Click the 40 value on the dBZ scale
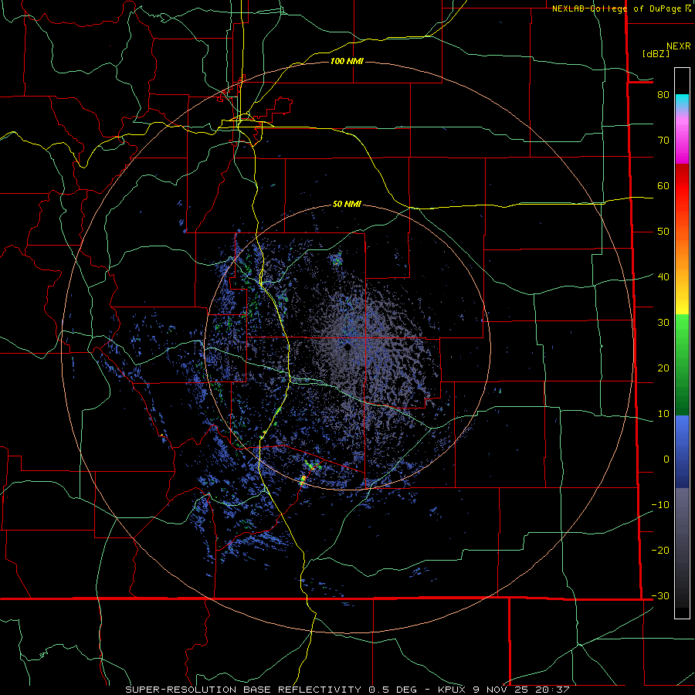The image size is (695, 695). pos(663,277)
